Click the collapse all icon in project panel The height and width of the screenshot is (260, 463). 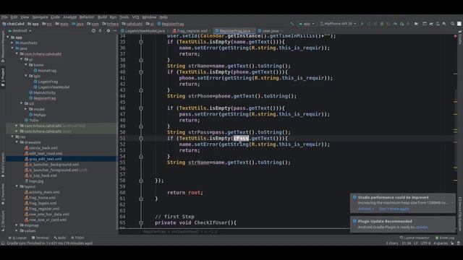[101, 30]
